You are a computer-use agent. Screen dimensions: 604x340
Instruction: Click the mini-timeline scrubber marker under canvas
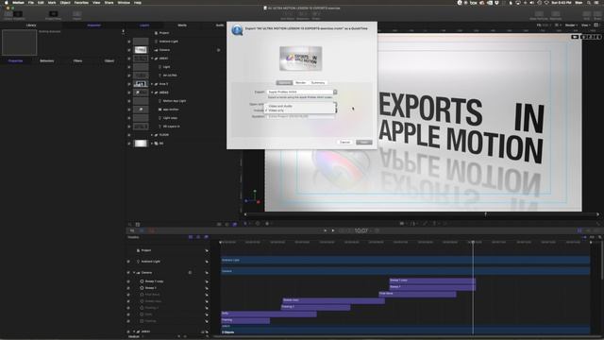[485, 214]
